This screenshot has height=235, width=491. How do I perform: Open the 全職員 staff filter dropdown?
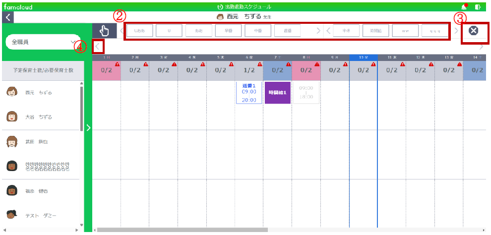[x=43, y=42]
